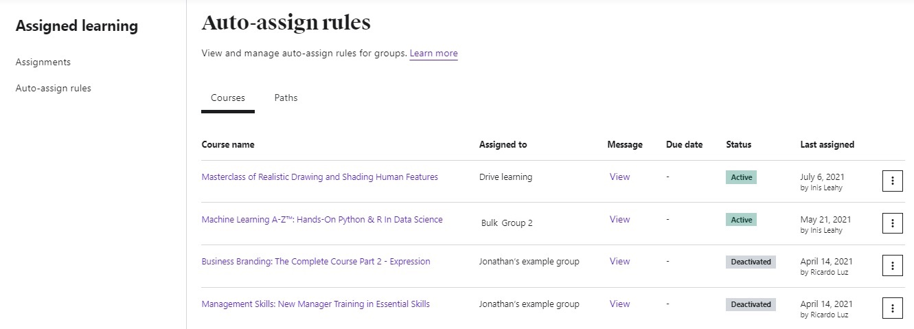914x329 pixels.
Task: Open options menu for Masterclass of Realistic Drawing row
Action: coord(892,181)
